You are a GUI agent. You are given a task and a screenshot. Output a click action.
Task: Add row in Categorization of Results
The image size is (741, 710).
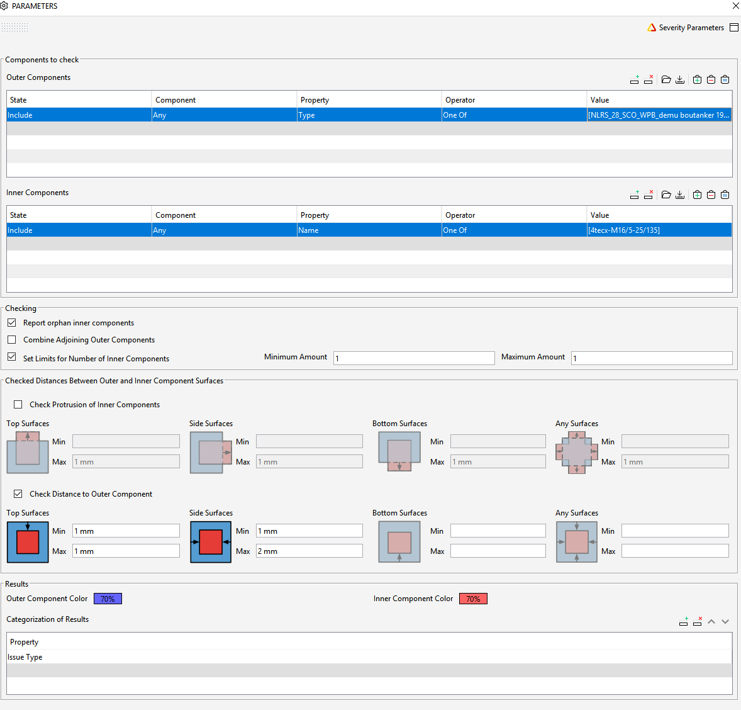[x=683, y=621]
